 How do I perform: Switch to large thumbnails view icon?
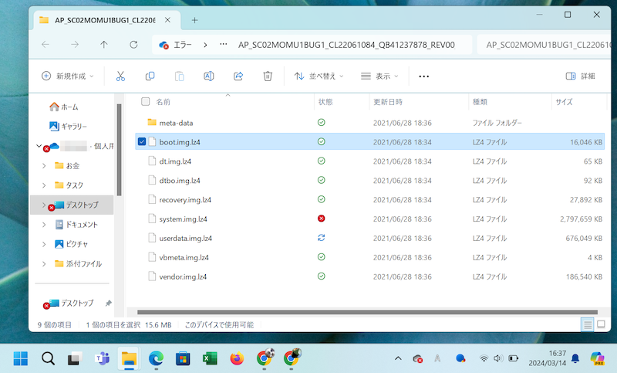[x=602, y=324]
